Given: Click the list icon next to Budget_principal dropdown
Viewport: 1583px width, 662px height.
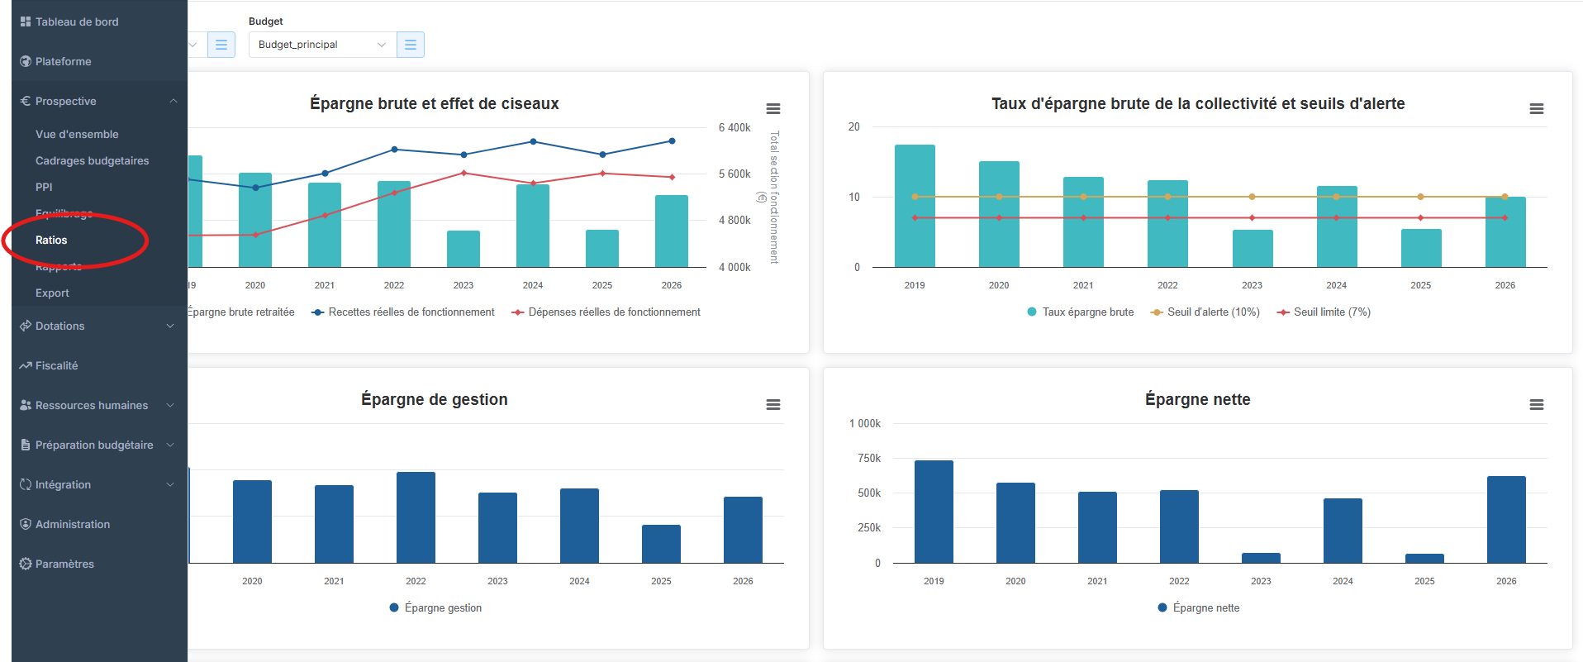Looking at the screenshot, I should [411, 45].
